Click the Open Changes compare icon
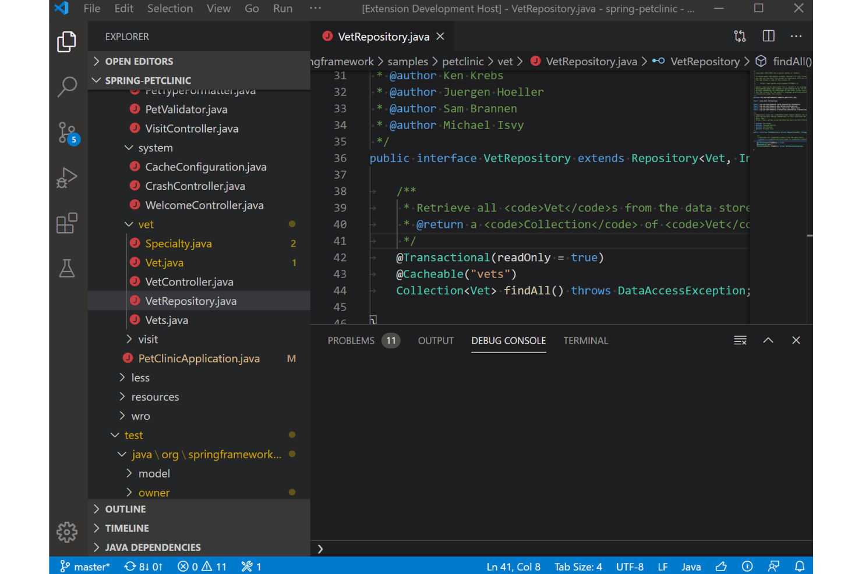This screenshot has height=574, width=862. point(740,36)
